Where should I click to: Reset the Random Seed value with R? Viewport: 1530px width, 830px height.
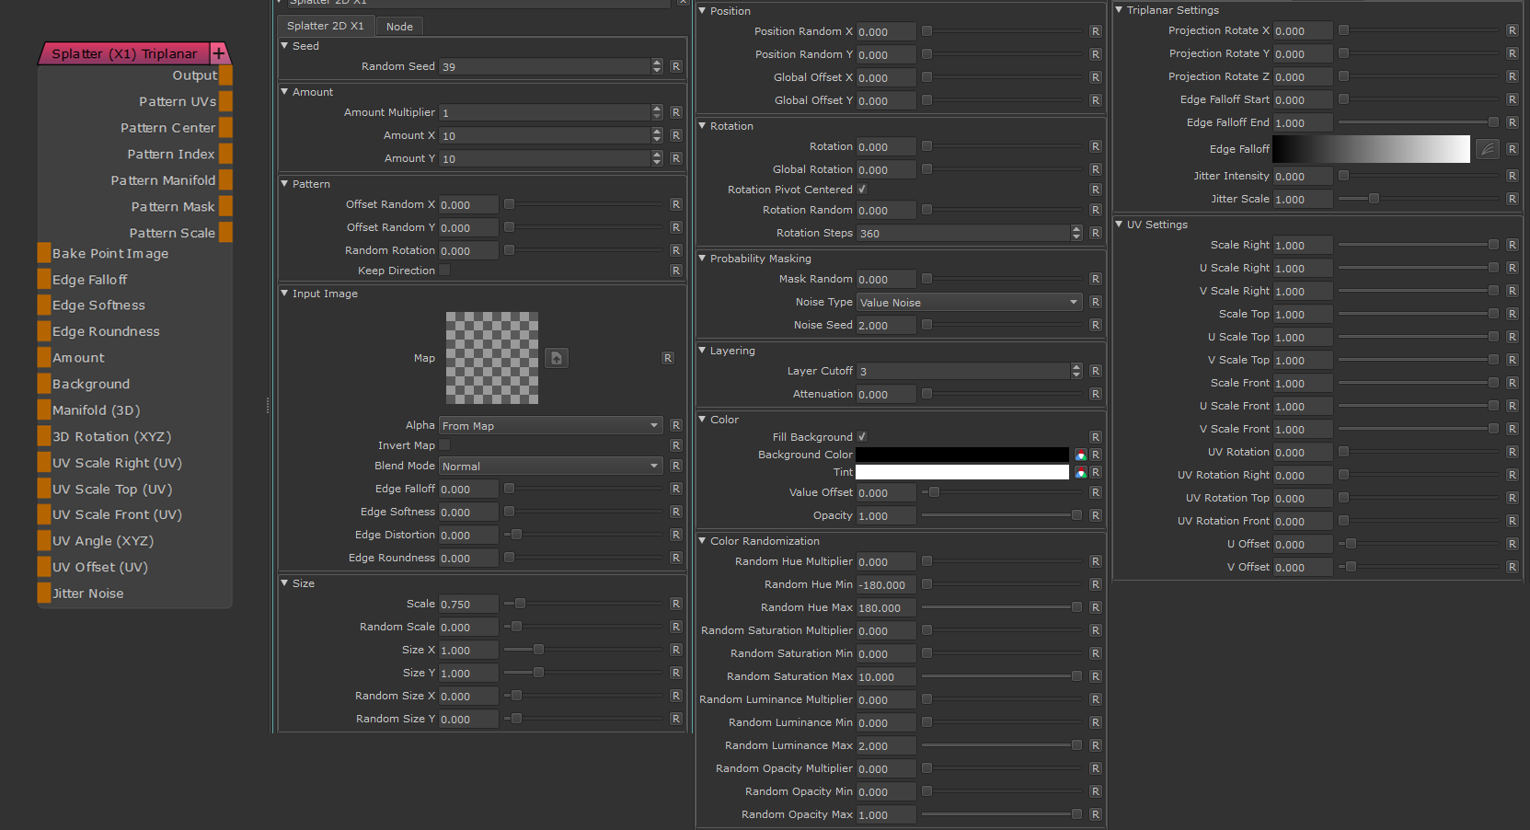675,66
